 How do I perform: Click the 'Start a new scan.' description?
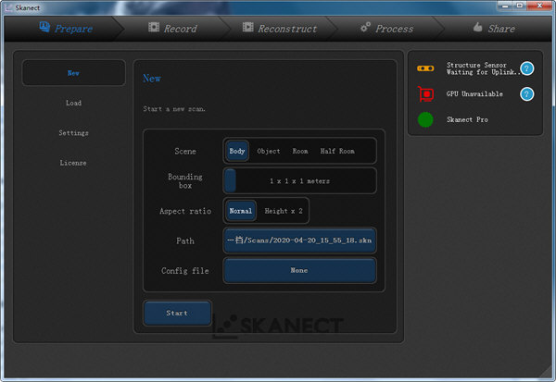(x=174, y=109)
